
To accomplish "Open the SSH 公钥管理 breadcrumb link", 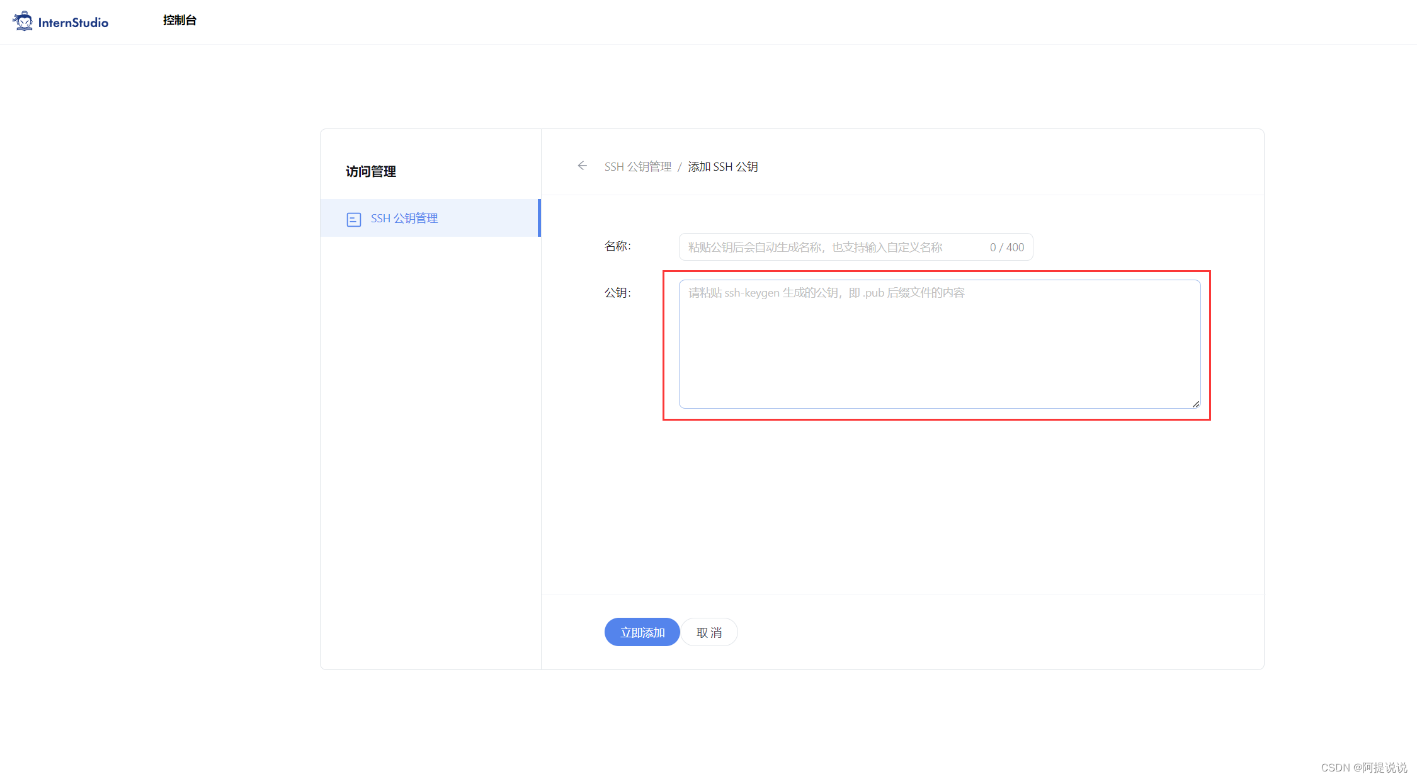I will click(637, 166).
